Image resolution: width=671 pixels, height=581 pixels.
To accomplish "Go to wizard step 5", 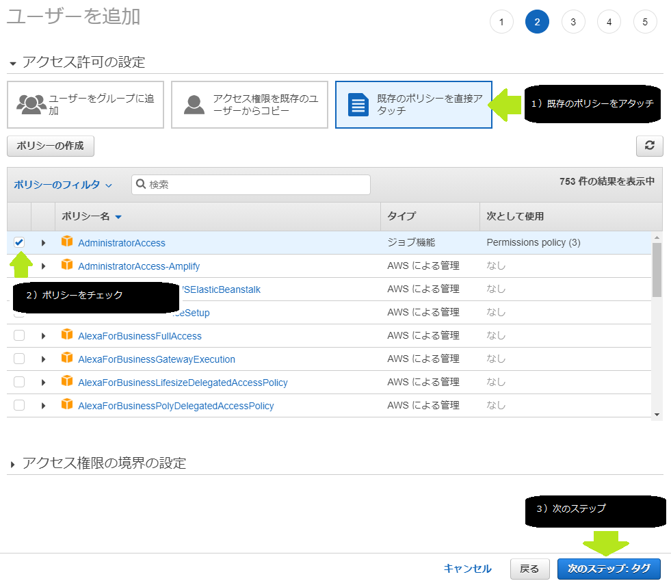I will 645,22.
